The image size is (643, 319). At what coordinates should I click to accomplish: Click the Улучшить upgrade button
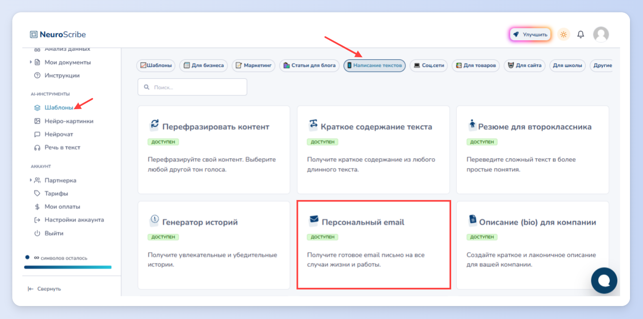point(530,34)
